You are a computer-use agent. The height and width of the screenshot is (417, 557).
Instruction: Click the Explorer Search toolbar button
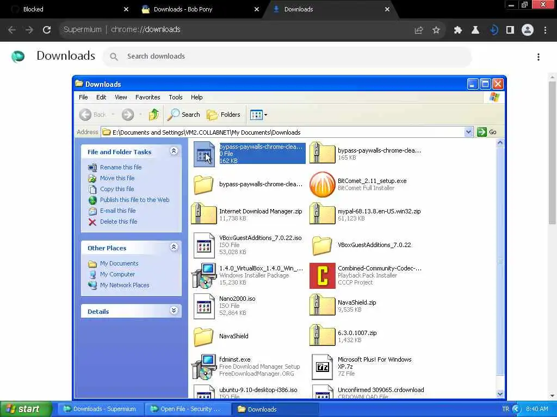pyautogui.click(x=184, y=115)
